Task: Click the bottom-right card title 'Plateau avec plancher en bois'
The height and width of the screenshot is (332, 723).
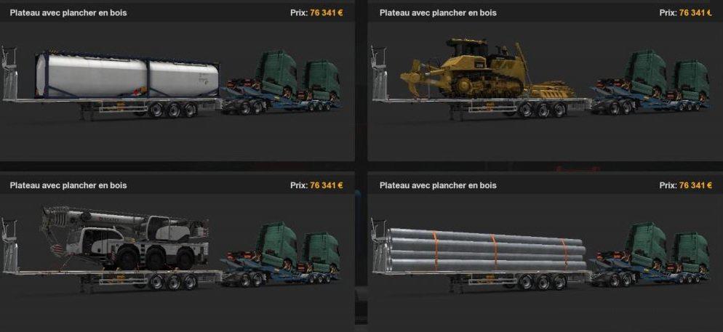Action: [438, 185]
